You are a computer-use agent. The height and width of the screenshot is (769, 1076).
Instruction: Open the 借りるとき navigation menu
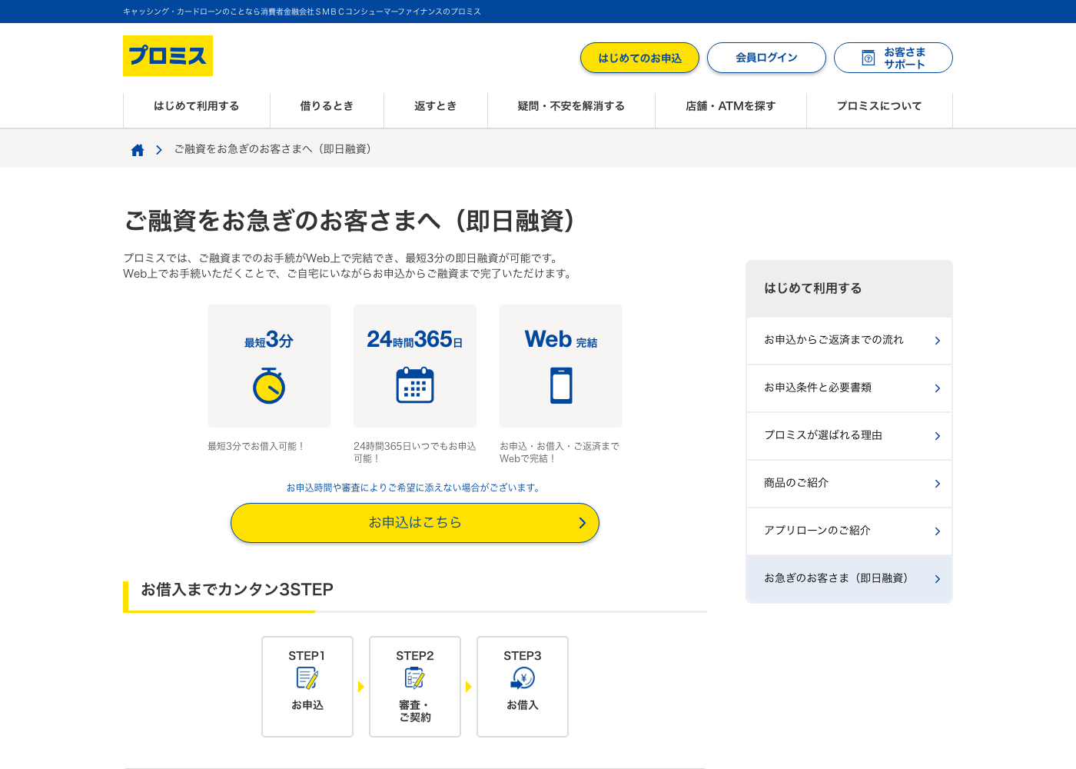click(327, 106)
